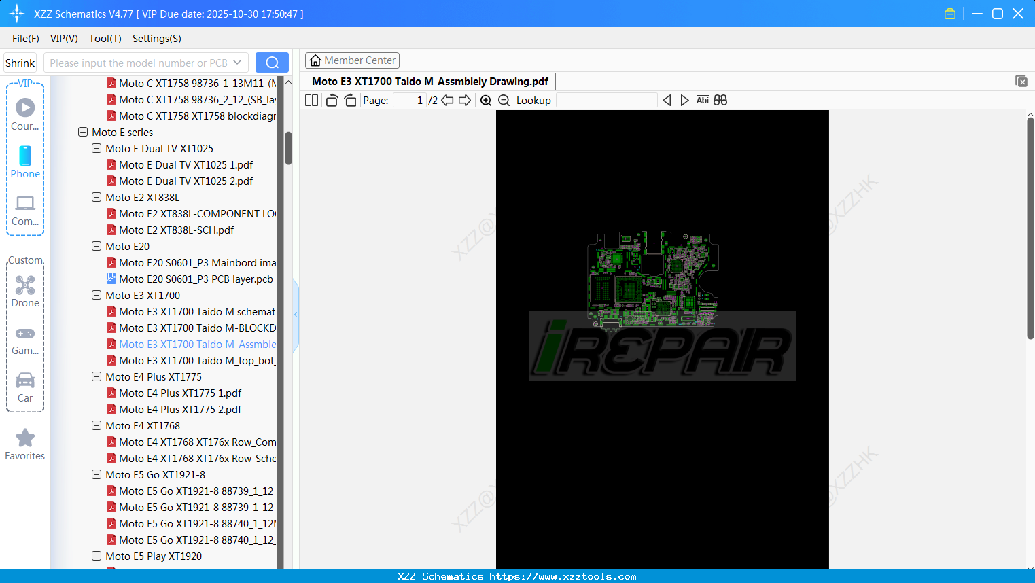Viewport: 1035px width, 583px height.
Task: Open Moto E20 S0601_P3 Mainbord image file
Action: 191,262
